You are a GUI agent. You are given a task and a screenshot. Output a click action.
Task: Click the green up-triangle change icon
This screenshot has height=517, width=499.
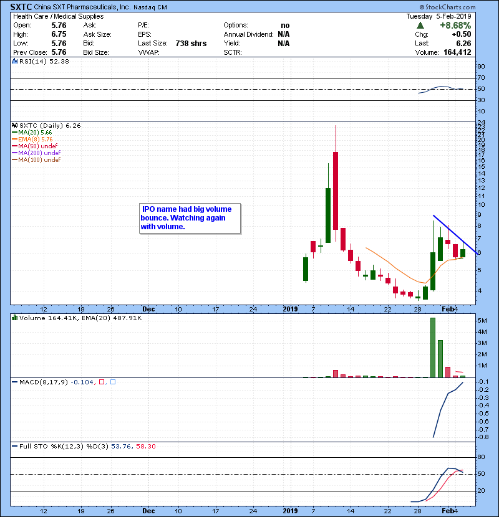tap(420, 26)
